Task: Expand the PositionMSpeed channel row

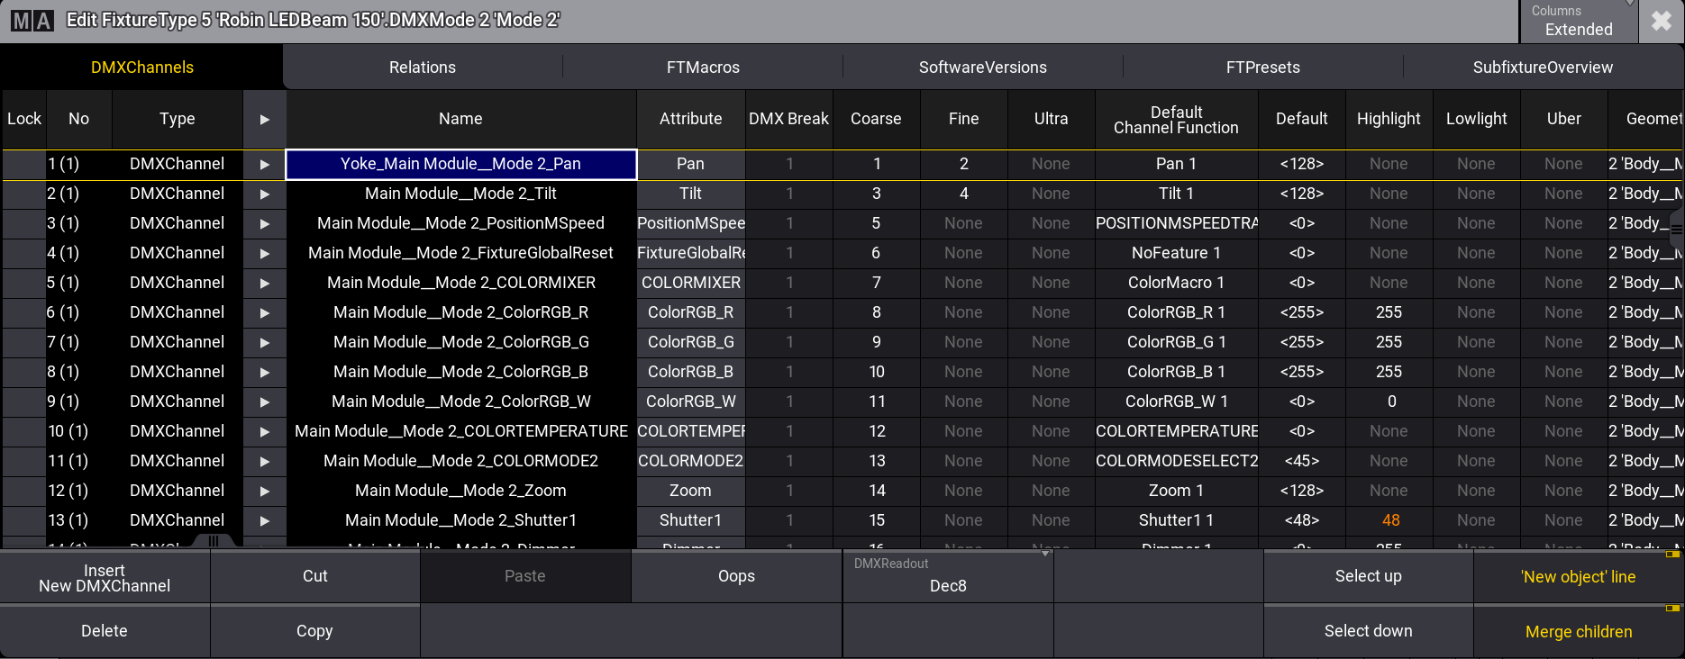Action: pos(264,223)
